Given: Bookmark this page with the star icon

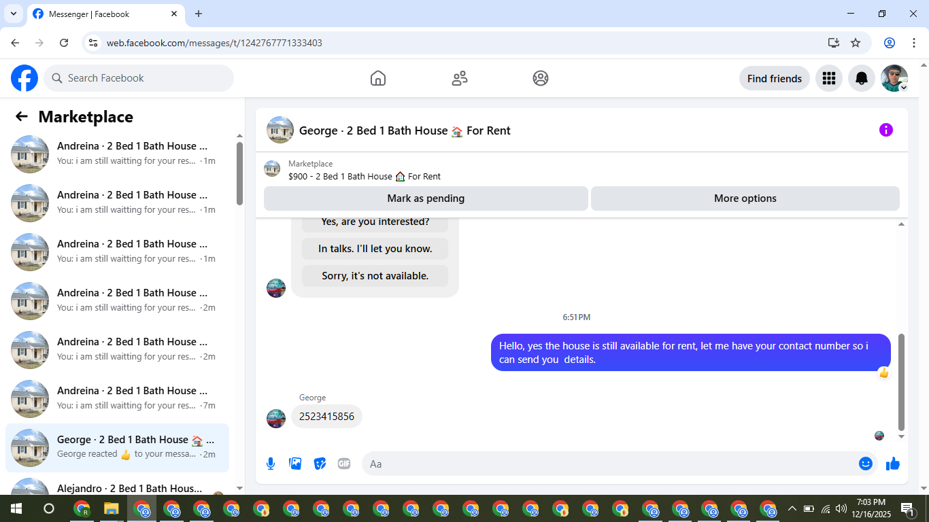Looking at the screenshot, I should coord(856,43).
